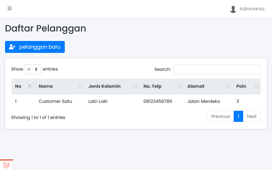The image size is (272, 170).
Task: Click the Jalan Merdeka address cell
Action: 204,101
